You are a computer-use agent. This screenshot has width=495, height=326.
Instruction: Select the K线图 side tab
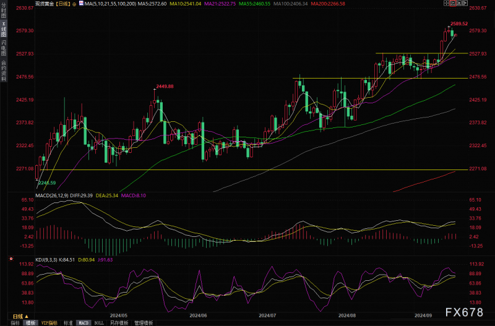tap(4, 29)
